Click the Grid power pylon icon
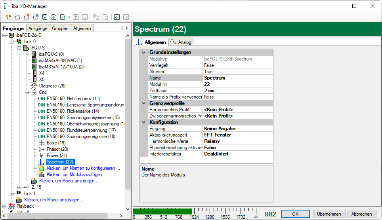 pos(34,92)
